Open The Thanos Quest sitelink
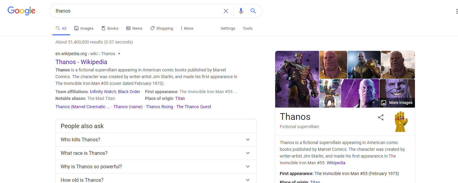The width and height of the screenshot is (458, 183). click(194, 107)
